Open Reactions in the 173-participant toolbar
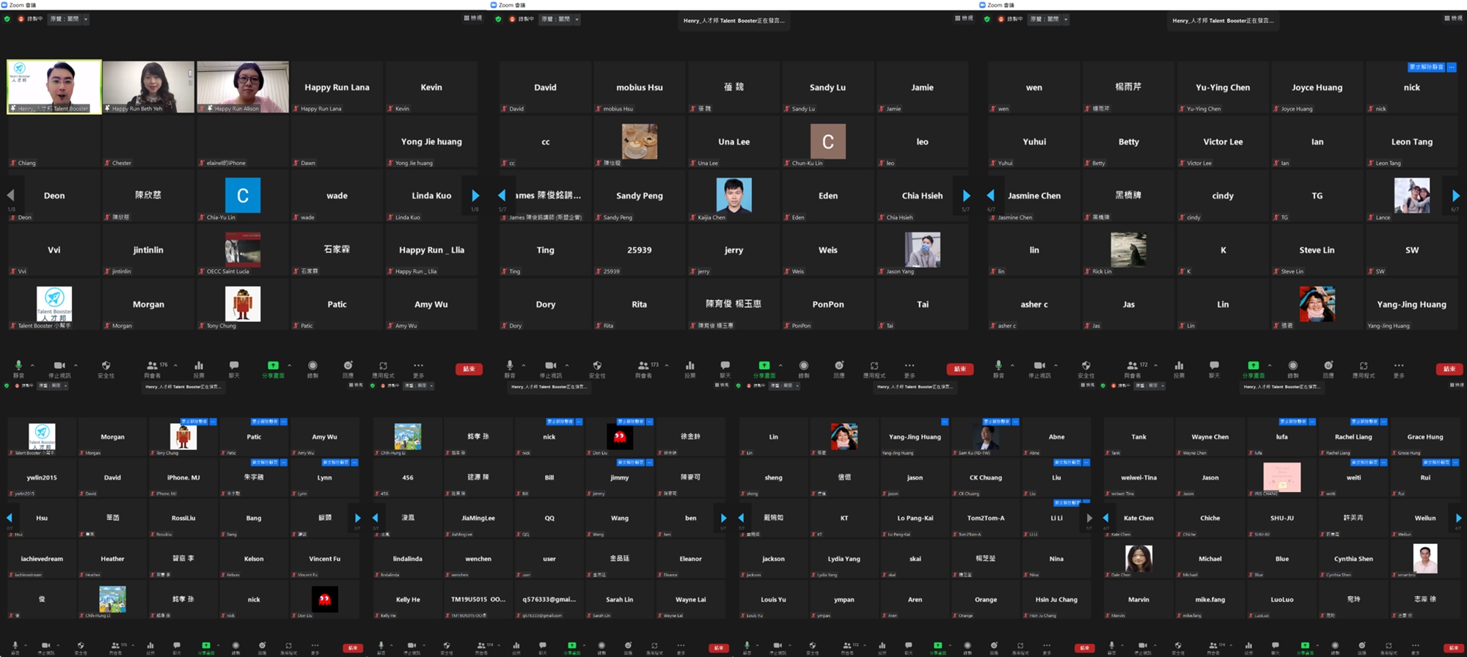This screenshot has height=657, width=1467. (839, 366)
